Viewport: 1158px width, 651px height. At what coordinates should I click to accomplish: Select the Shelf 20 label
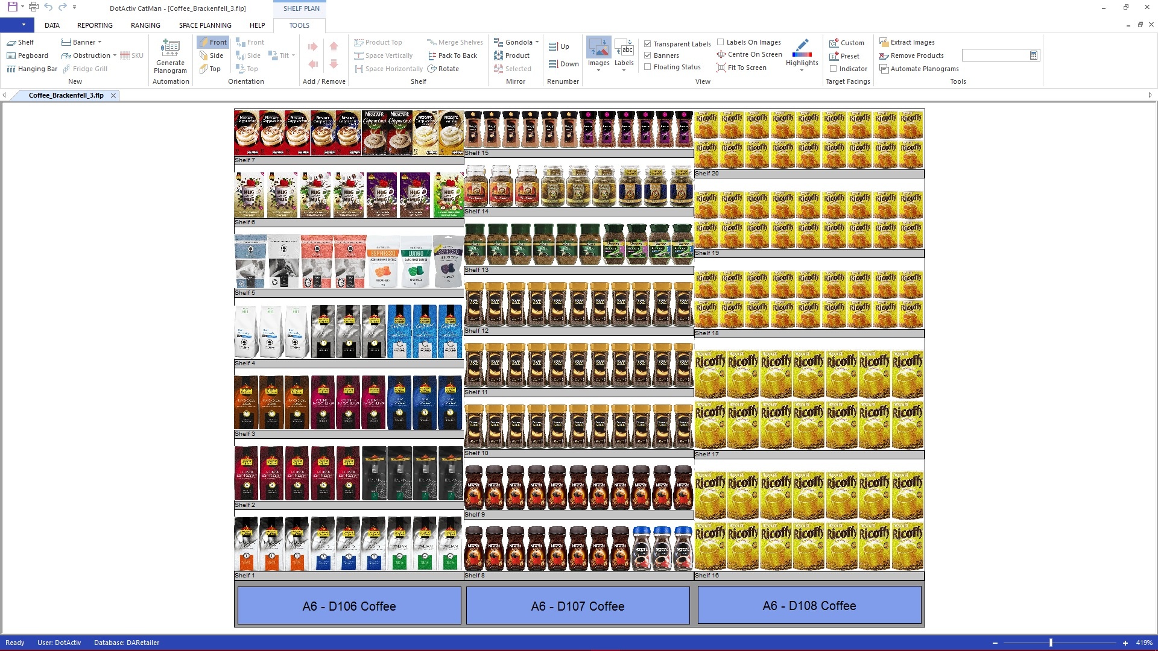coord(707,174)
